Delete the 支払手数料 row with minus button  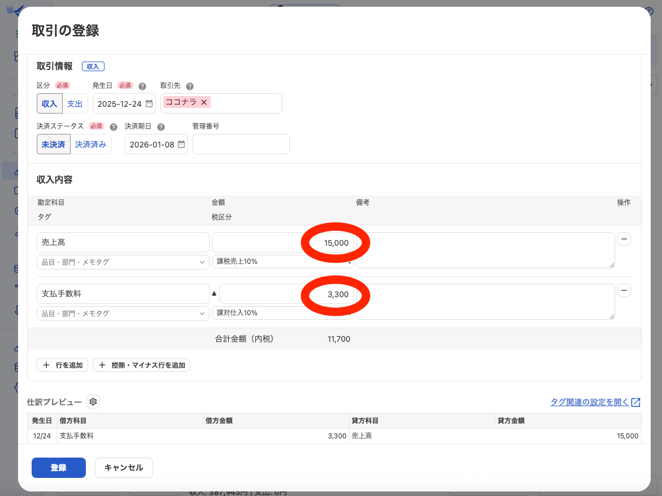[x=624, y=291]
